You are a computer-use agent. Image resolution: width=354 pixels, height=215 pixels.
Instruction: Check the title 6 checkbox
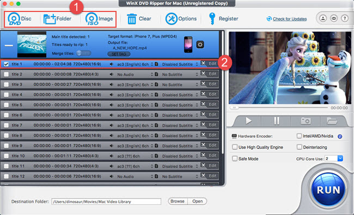pyautogui.click(x=7, y=115)
